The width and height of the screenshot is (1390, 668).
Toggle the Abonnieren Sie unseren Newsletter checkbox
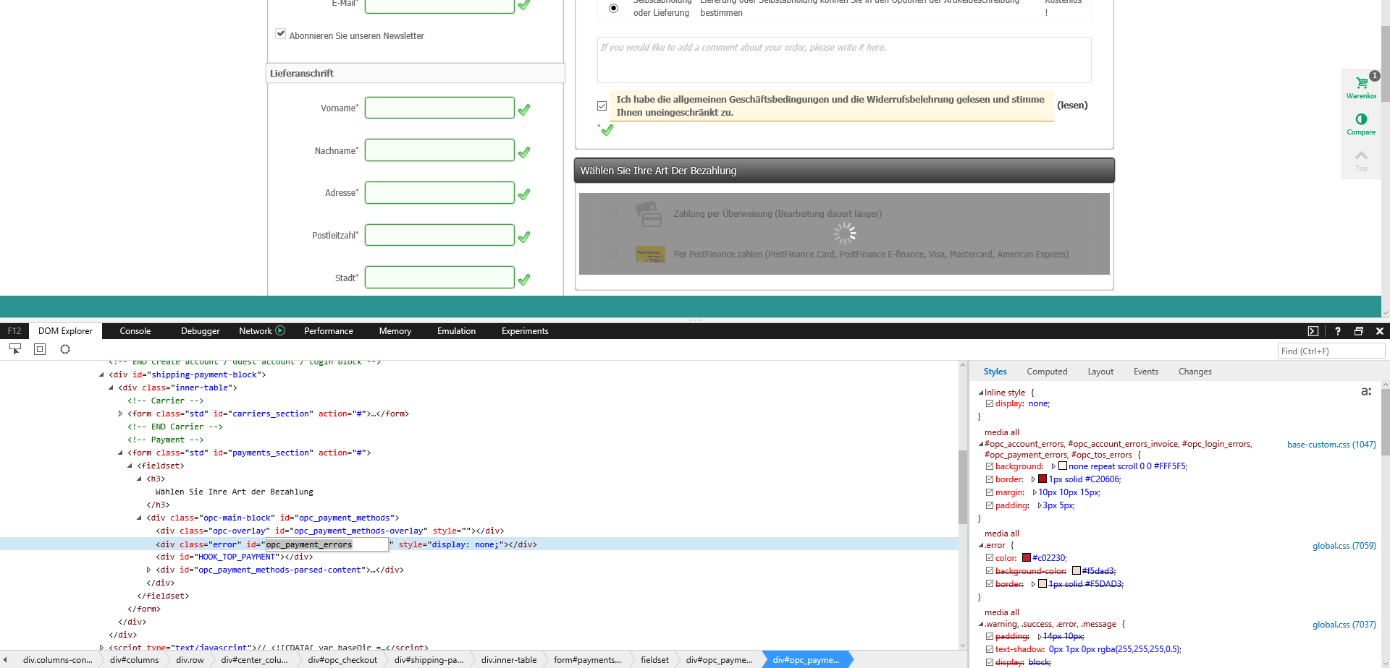[x=280, y=33]
